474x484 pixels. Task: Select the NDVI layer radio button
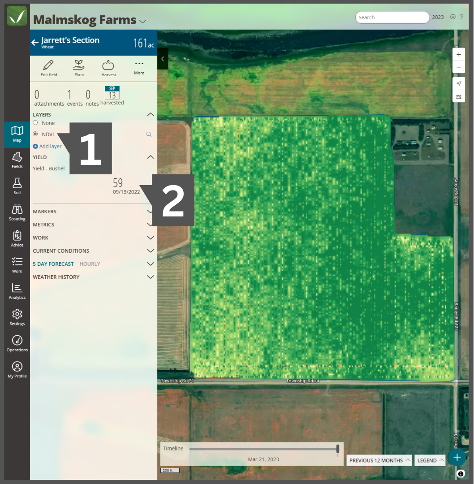pyautogui.click(x=35, y=134)
